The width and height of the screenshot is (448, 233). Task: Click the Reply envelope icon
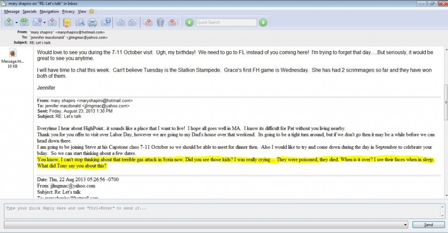(9, 22)
